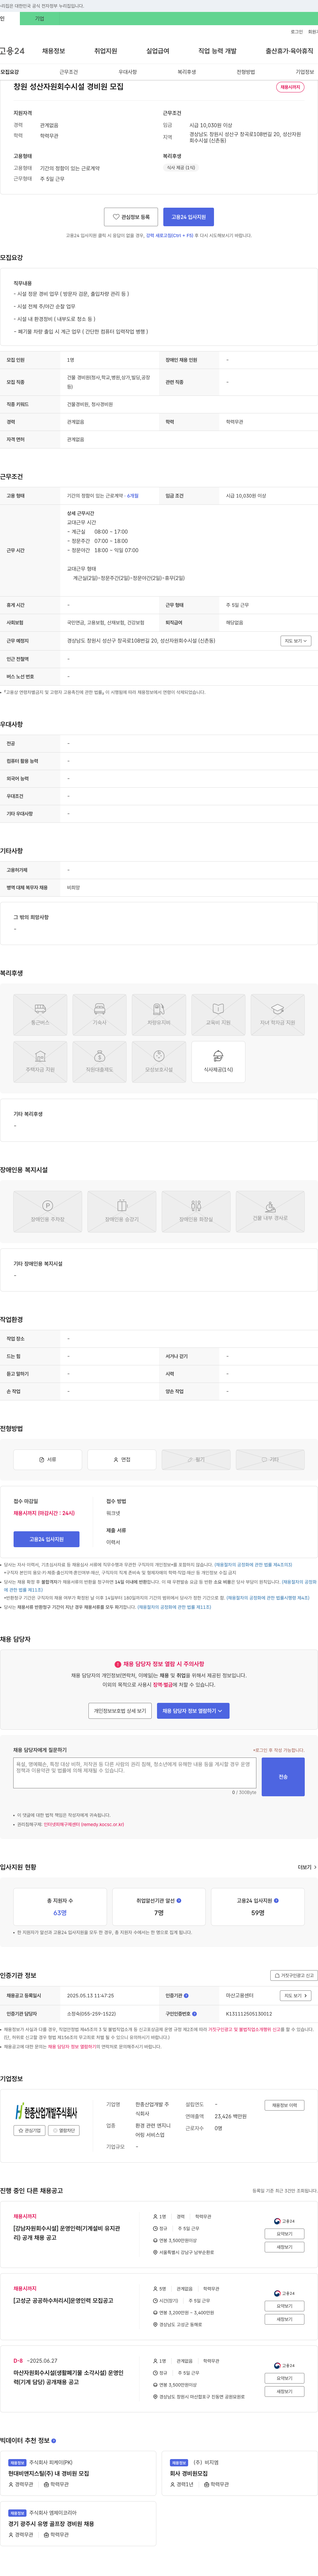Click the help icon beside 빅데이터 추천 정보
Screen dimensions: 318x2576
coord(54,2441)
